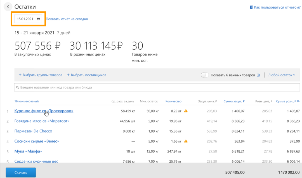Open Сосиски сырые «Велес» item

click(x=37, y=141)
